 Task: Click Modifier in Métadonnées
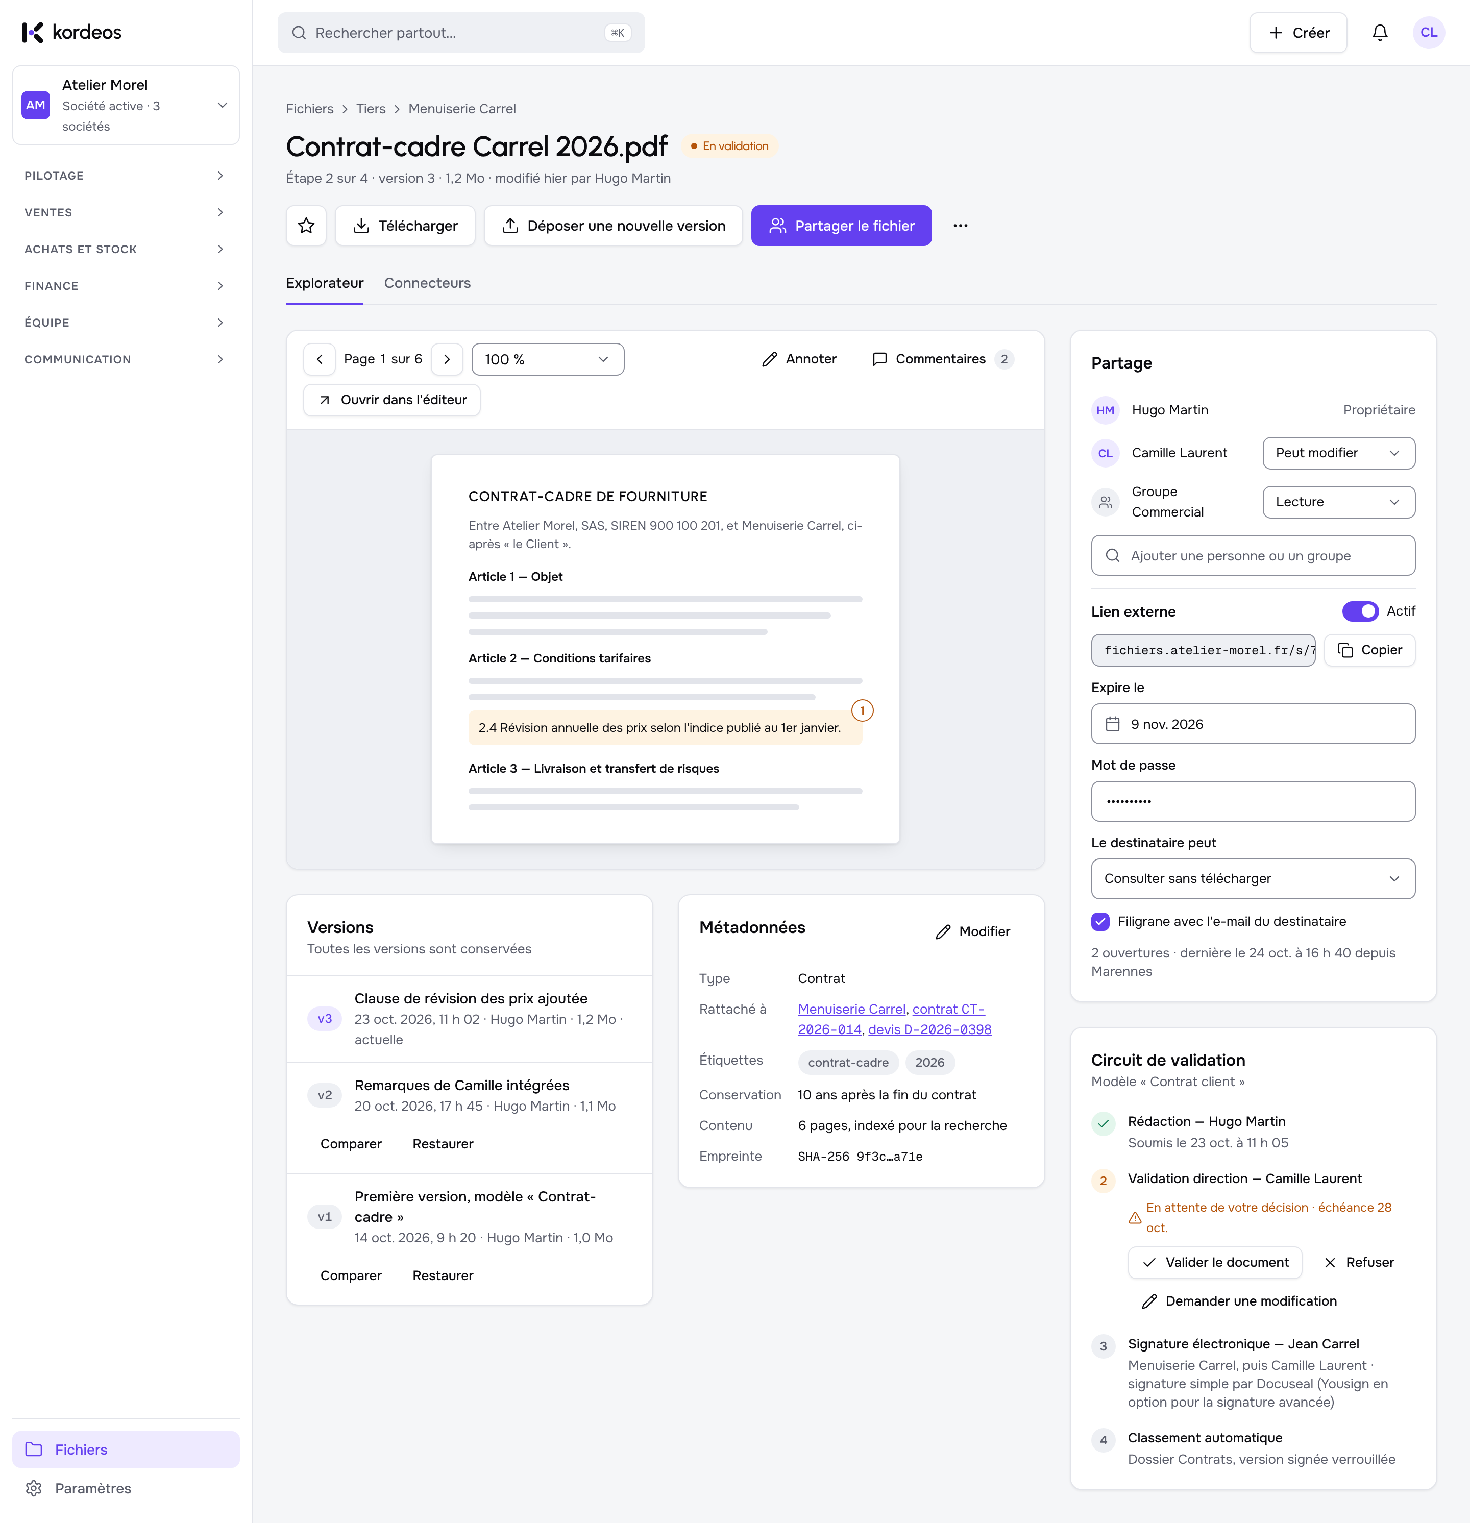point(973,931)
